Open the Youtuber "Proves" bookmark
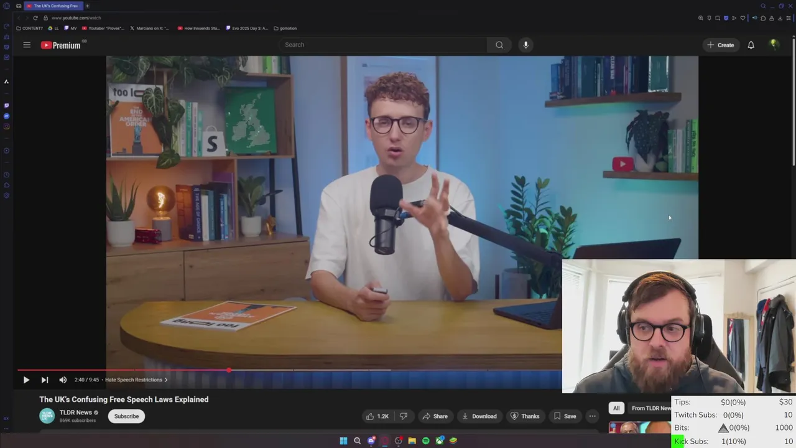Image resolution: width=796 pixels, height=448 pixels. pos(103,28)
